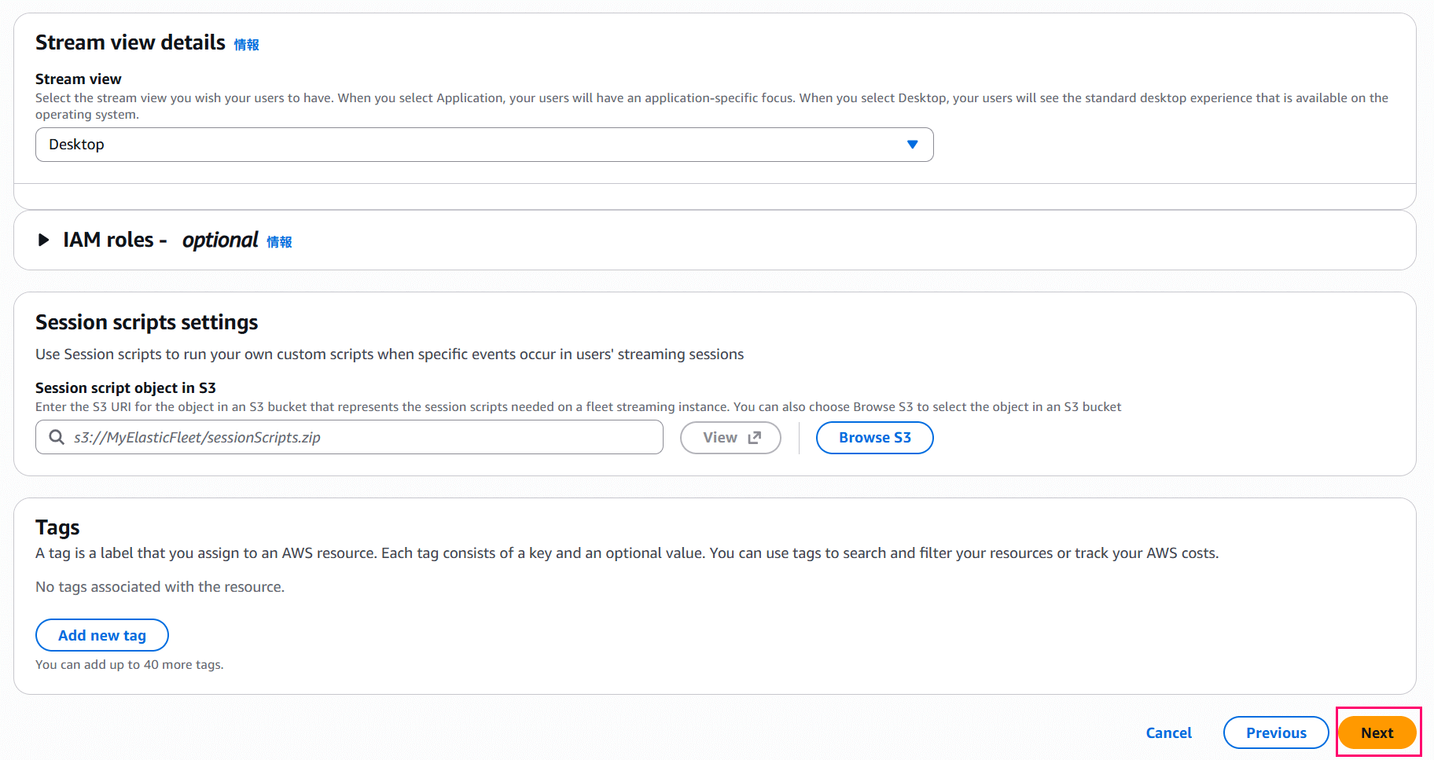Open the View button for the session script
Image resolution: width=1434 pixels, height=760 pixels.
(730, 437)
